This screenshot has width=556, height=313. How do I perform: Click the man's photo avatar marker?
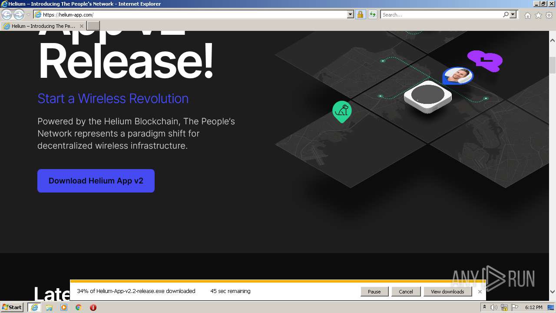tap(458, 76)
